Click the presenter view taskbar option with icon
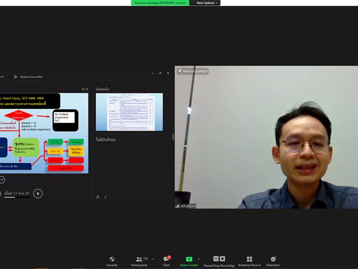358x269 pixels. pos(28,77)
